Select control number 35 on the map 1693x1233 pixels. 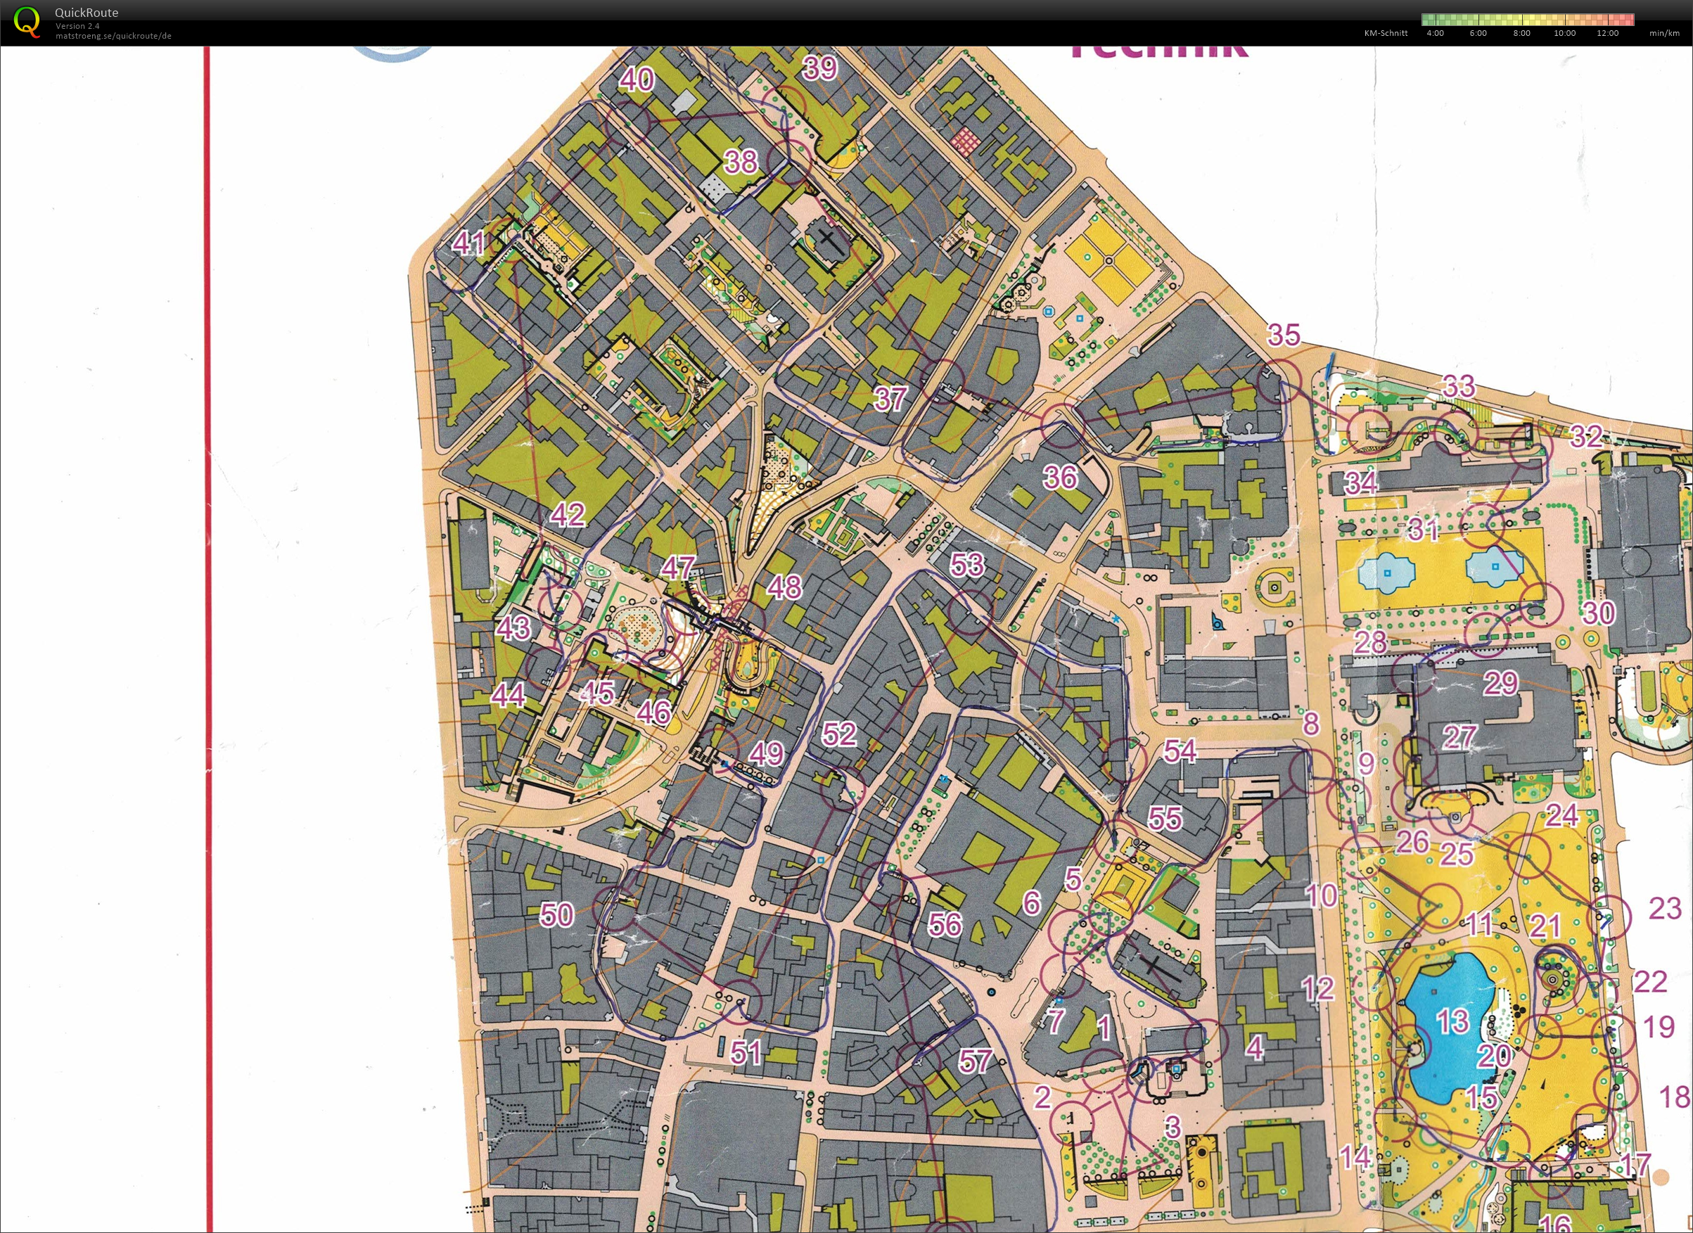pyautogui.click(x=1283, y=335)
